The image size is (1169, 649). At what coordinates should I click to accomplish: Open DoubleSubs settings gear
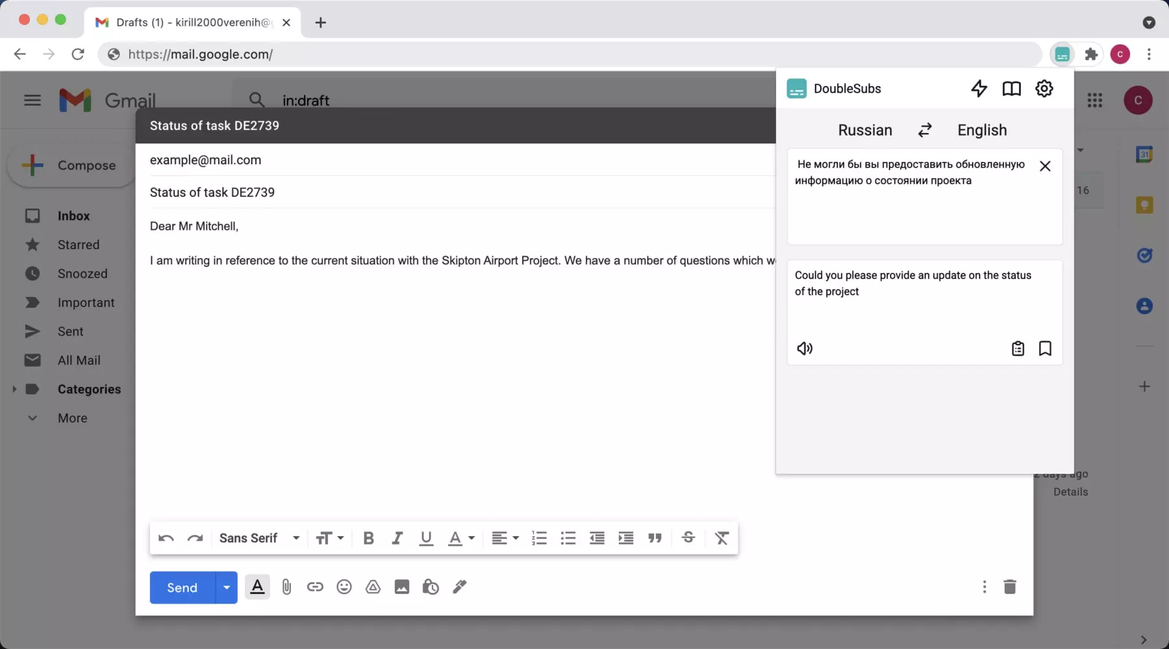pyautogui.click(x=1044, y=88)
